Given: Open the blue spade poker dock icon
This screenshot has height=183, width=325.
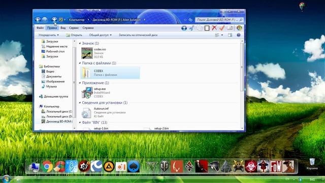Looking at the screenshot, I should pos(134,166).
